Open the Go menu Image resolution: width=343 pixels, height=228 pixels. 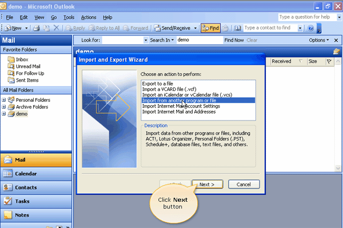[x=54, y=17]
